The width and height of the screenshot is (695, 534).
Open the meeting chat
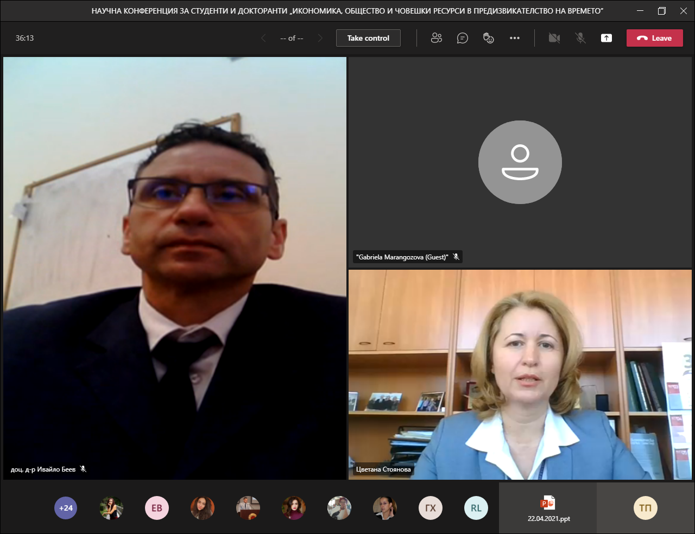pyautogui.click(x=463, y=38)
